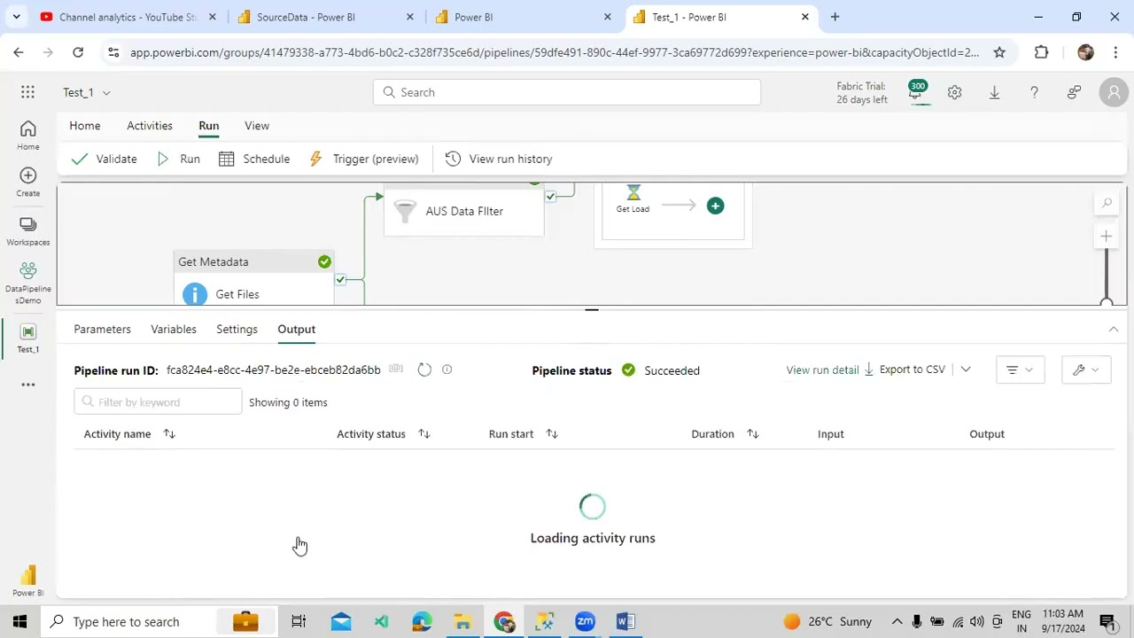Click the run ID info icon
This screenshot has height=638, width=1134.
click(x=447, y=370)
